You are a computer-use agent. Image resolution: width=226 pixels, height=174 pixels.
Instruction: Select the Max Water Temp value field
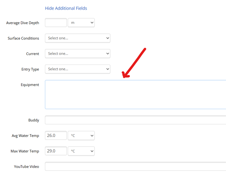[56, 151]
